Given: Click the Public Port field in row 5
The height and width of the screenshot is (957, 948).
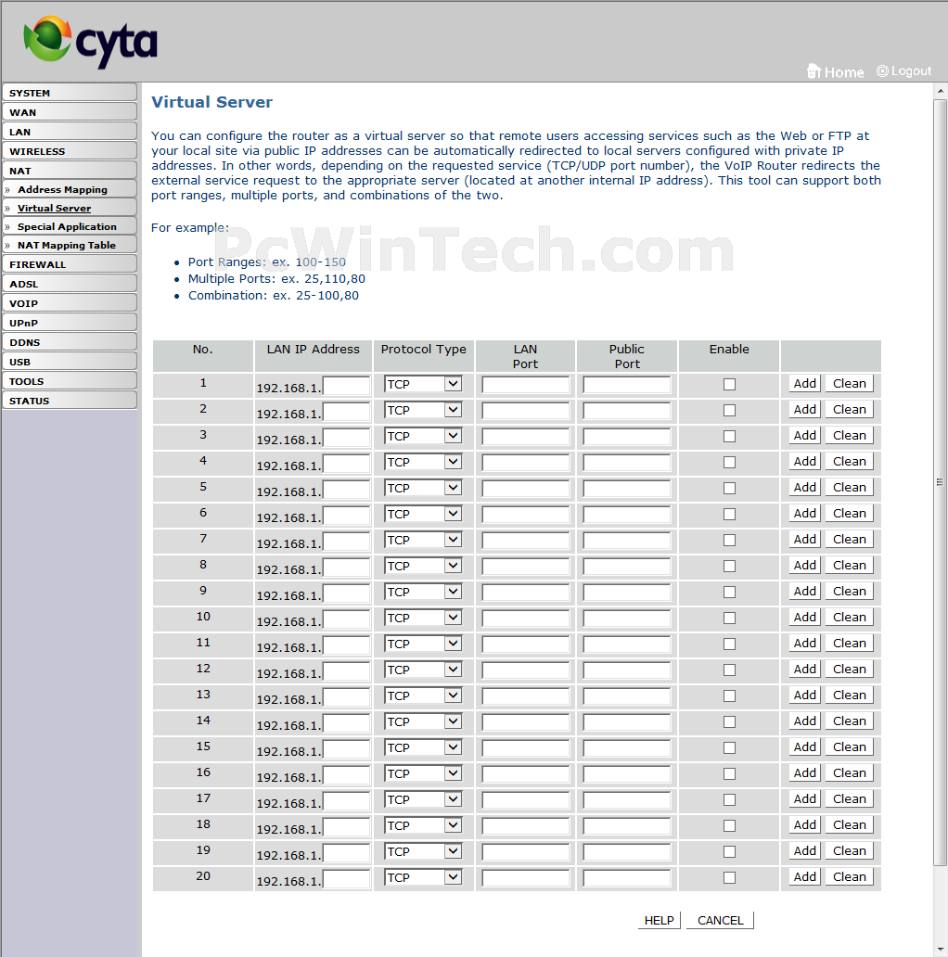Looking at the screenshot, I should 627,489.
